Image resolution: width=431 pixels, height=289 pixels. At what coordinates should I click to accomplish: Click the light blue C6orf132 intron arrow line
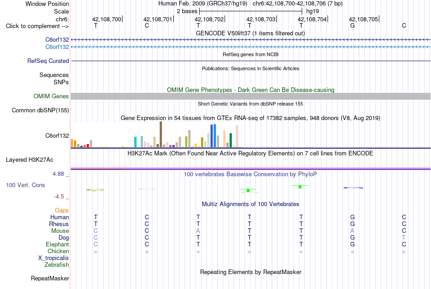(250, 47)
